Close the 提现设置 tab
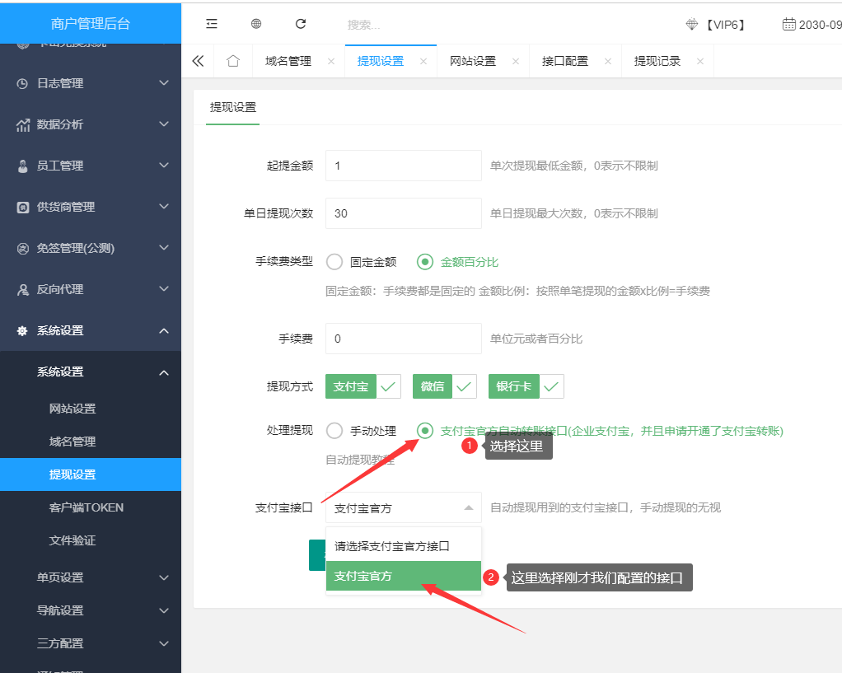Image resolution: width=842 pixels, height=673 pixels. pos(423,61)
